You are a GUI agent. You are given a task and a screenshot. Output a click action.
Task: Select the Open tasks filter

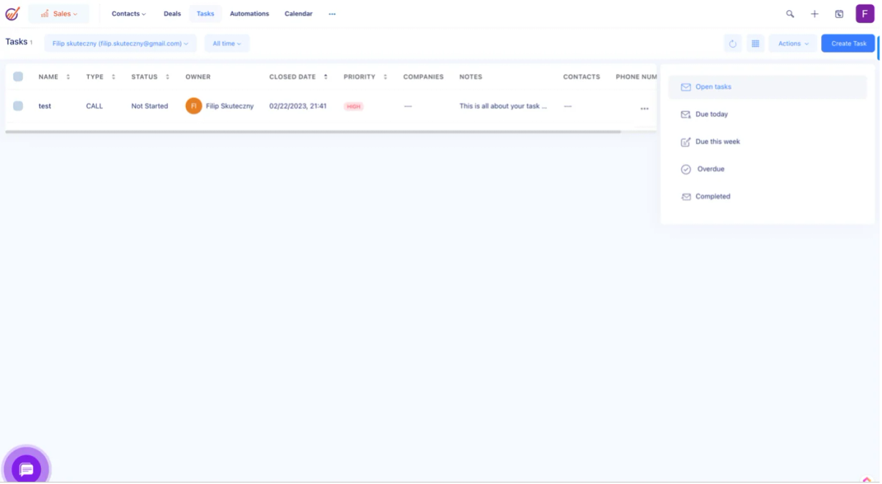[x=767, y=87]
